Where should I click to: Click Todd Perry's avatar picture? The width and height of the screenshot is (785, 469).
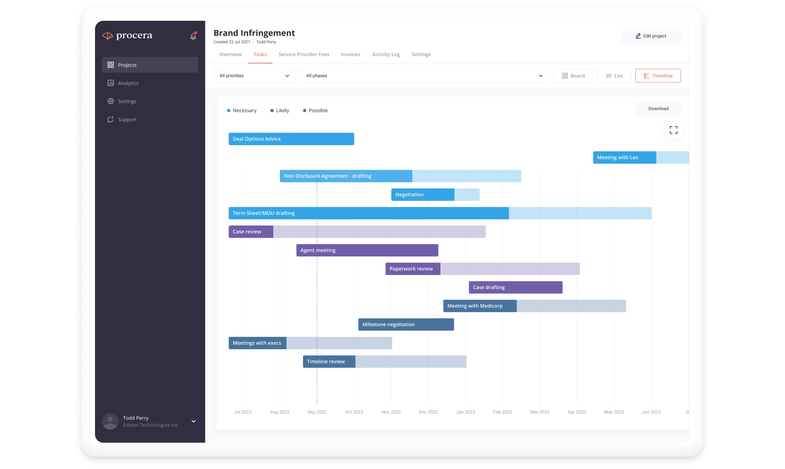pyautogui.click(x=110, y=421)
